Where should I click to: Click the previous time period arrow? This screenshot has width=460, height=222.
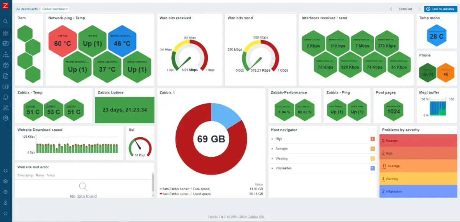pyautogui.click(x=391, y=9)
